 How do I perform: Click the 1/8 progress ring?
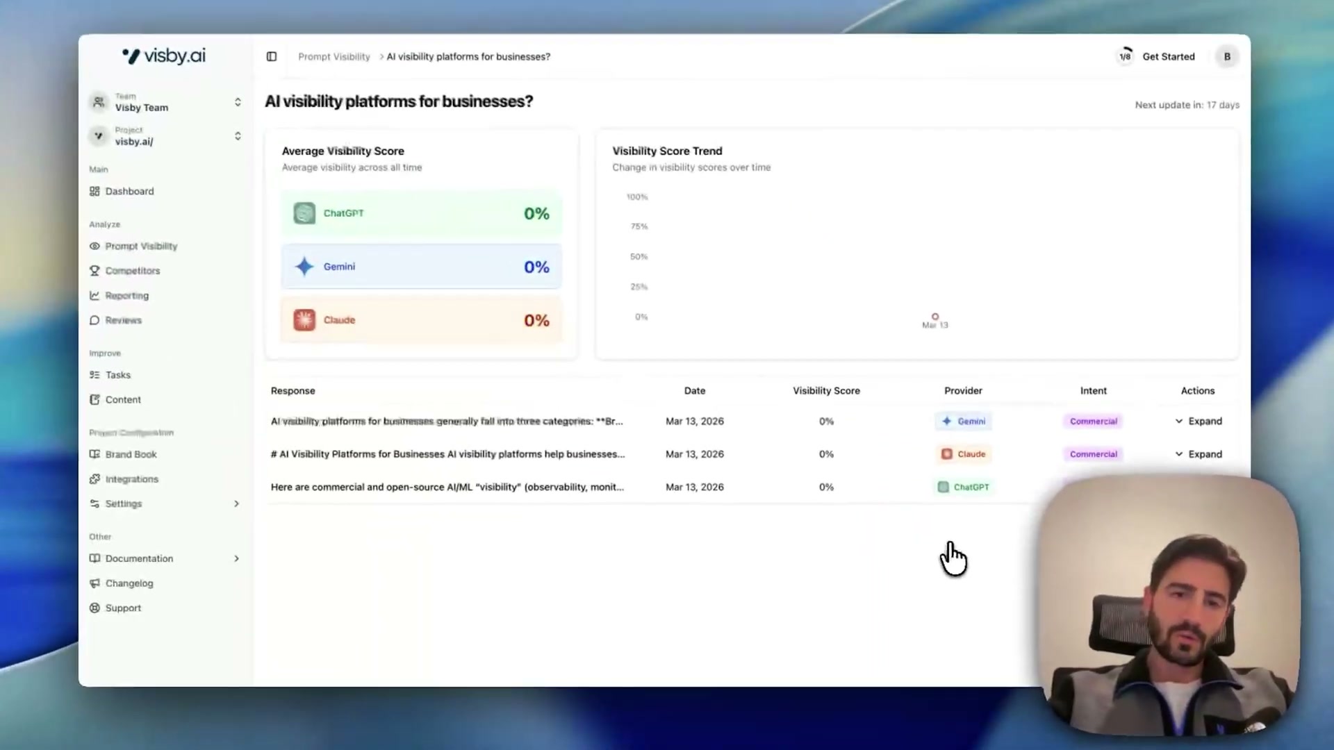click(x=1125, y=57)
